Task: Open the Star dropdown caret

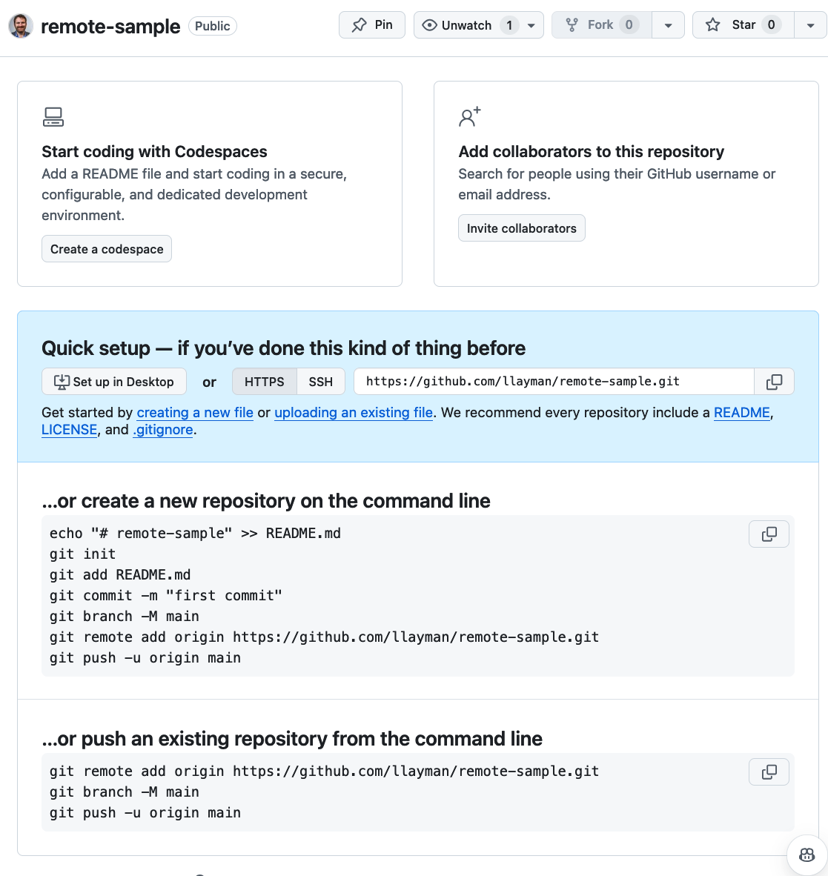Action: click(x=809, y=24)
